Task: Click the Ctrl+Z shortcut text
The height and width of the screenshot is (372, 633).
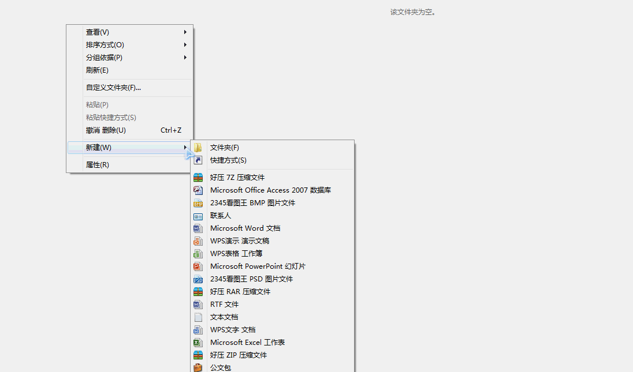Action: click(171, 130)
